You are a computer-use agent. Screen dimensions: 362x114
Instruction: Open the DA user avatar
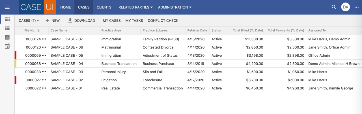pos(345,7)
